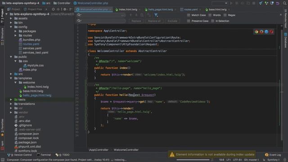Viewport: 288px width, 162px height.
Task: Click the Replace all button
Action: click(x=154, y=21)
